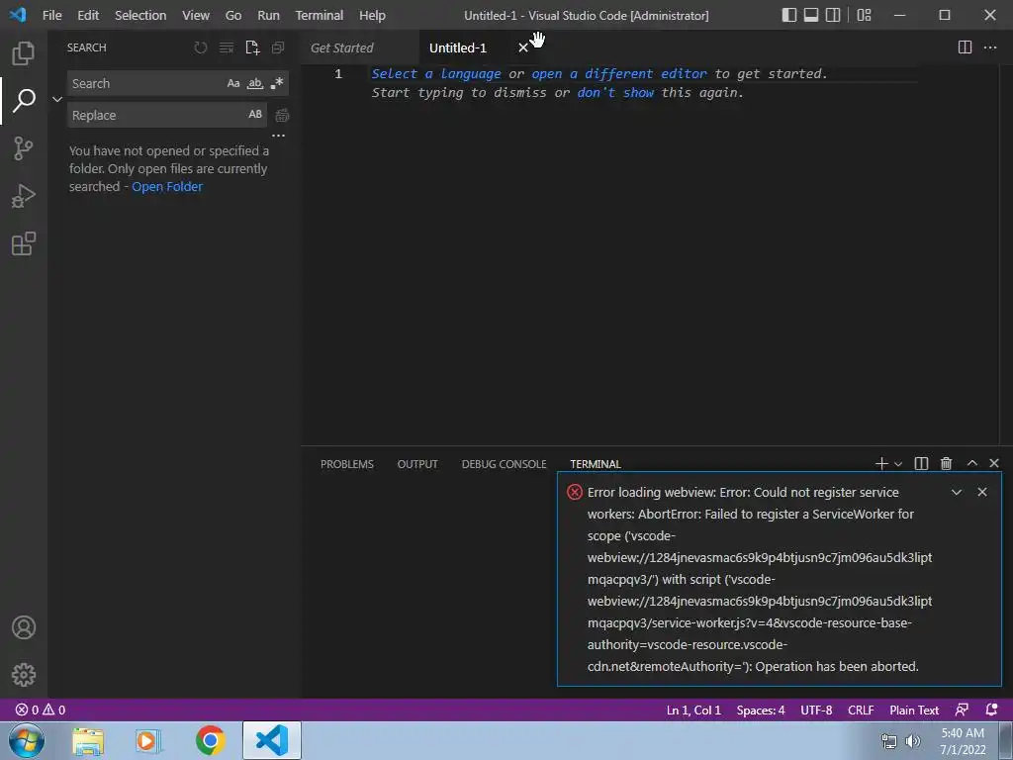Open the Explorer view in activity bar

click(x=24, y=53)
